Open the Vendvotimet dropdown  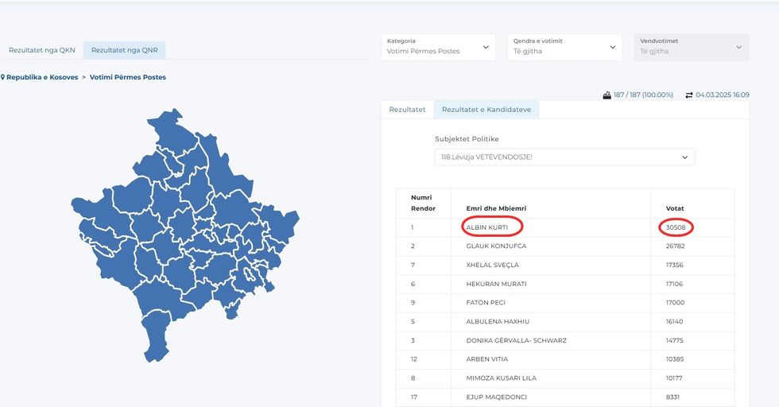click(x=691, y=47)
